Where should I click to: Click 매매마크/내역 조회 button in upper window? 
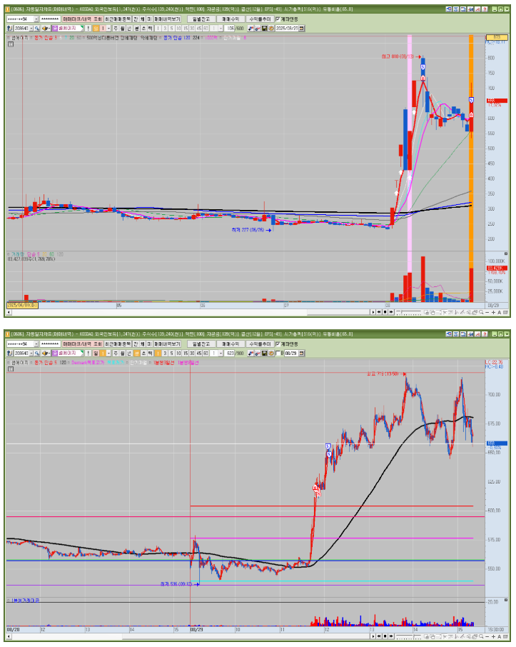83,19
